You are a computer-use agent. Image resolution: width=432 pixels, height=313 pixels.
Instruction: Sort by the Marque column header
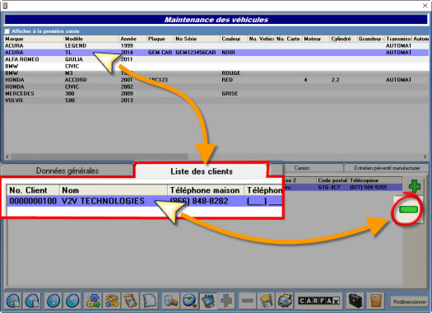tap(34, 39)
